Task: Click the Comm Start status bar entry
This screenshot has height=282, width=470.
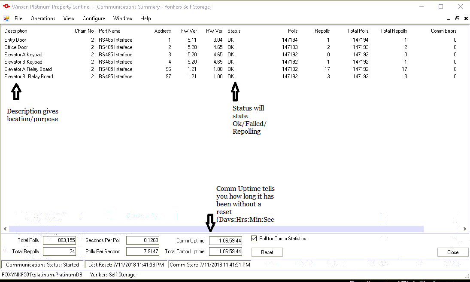Action: click(210, 264)
